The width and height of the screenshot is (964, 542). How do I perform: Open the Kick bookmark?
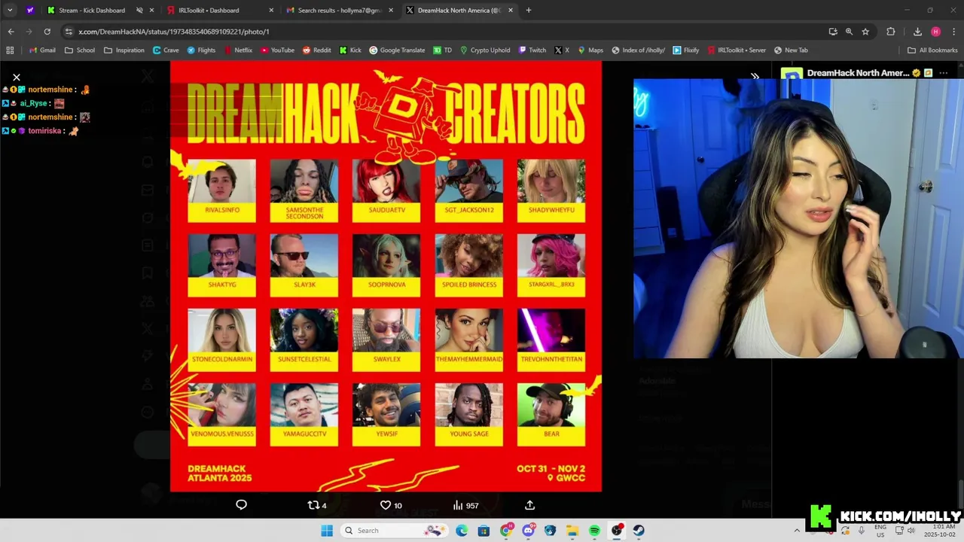350,50
